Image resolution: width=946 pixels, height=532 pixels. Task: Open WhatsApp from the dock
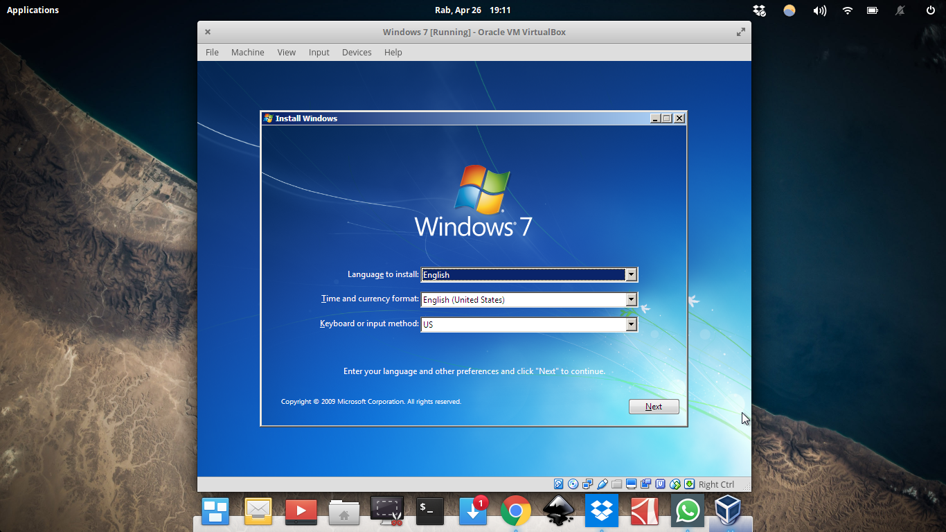pos(687,511)
